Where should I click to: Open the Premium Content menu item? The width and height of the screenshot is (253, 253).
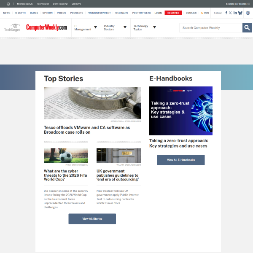(x=99, y=13)
